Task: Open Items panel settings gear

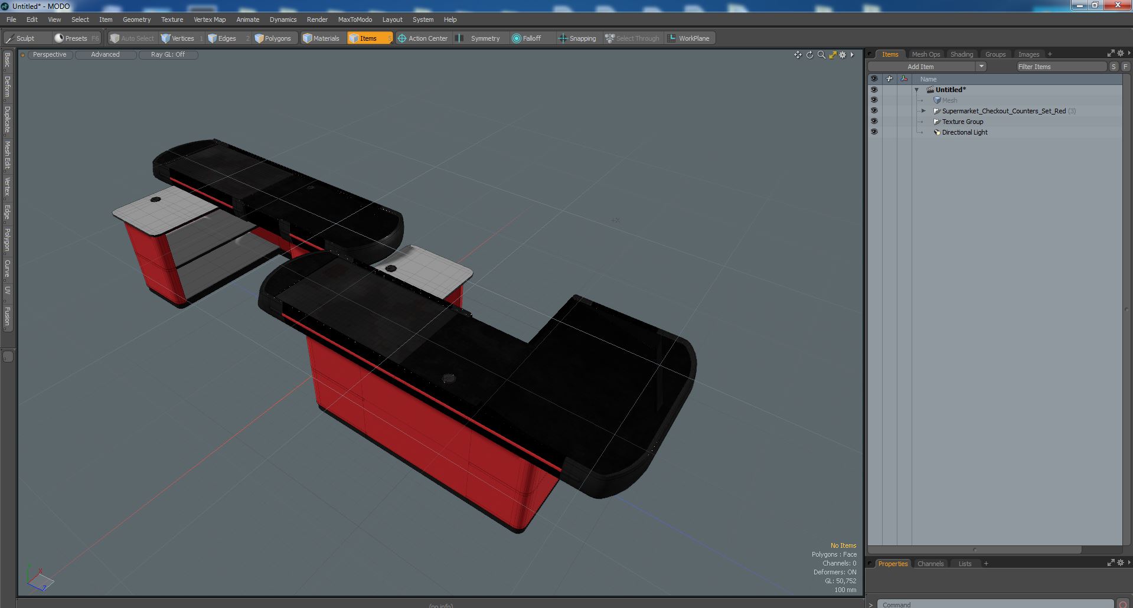Action: click(1120, 54)
